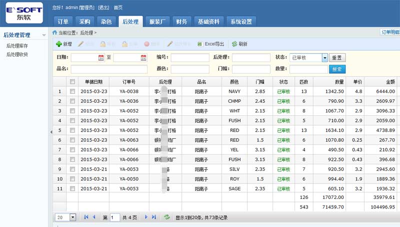The width and height of the screenshot is (400, 227).
Task: Go to the first page of results
Action: click(x=86, y=217)
